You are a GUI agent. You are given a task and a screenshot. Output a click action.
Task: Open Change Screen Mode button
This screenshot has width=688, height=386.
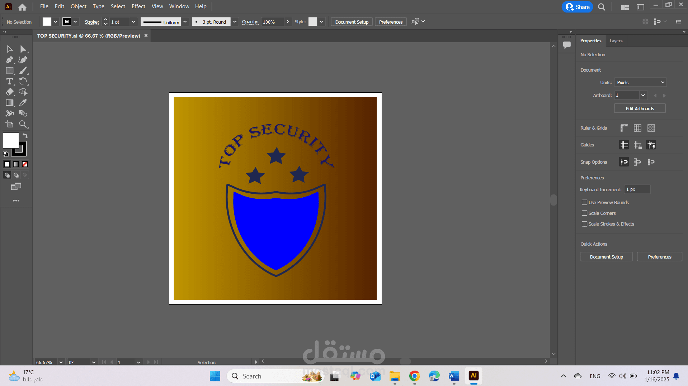click(16, 187)
